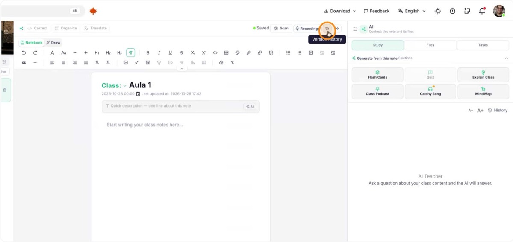
Task: Center-align the text
Action: (x=63, y=63)
